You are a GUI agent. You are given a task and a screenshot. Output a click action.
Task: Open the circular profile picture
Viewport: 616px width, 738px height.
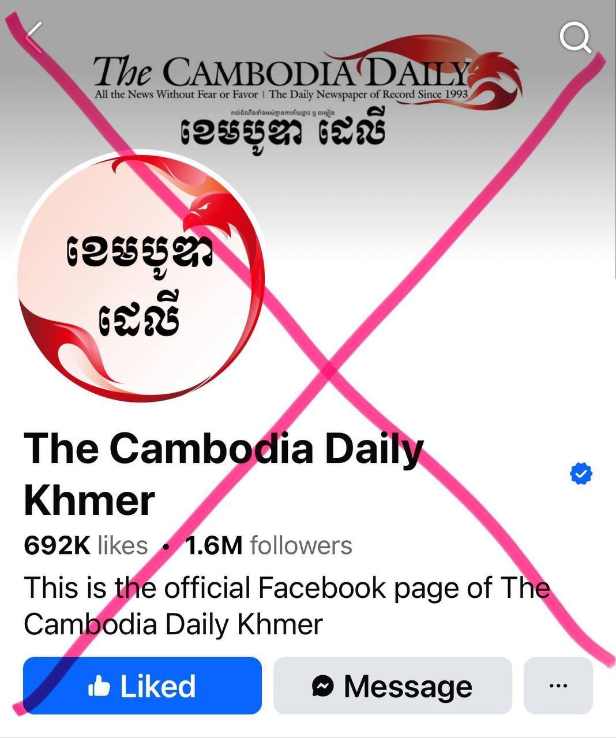click(140, 276)
